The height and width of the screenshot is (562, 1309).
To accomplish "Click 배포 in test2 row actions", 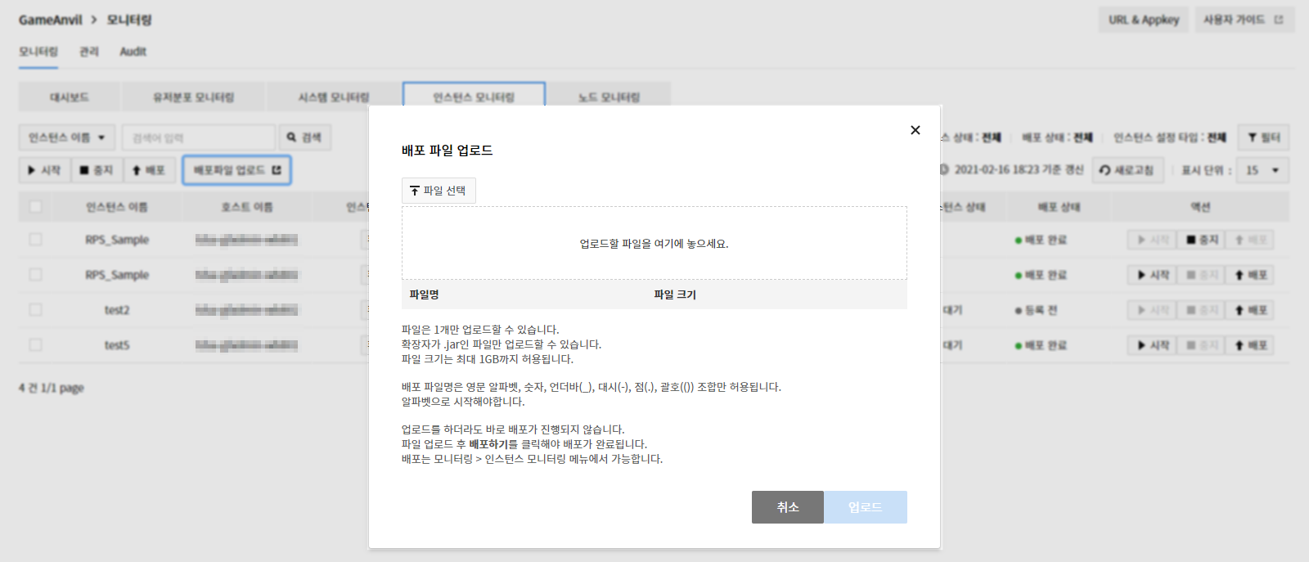I will [x=1250, y=310].
